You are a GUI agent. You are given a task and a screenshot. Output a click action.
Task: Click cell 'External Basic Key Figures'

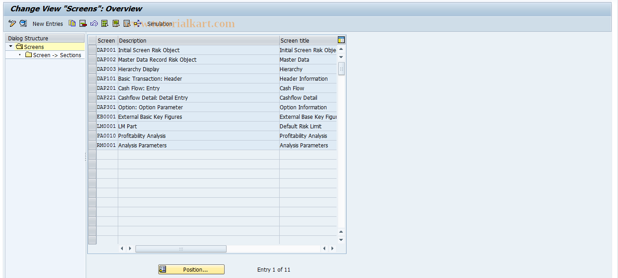[198, 117]
